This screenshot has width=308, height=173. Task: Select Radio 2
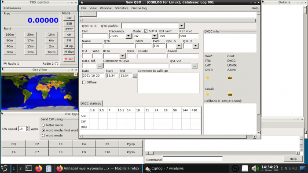(x=57, y=63)
